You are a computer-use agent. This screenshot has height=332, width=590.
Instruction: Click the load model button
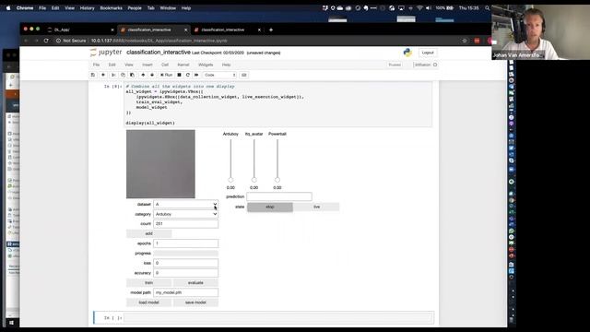149,302
